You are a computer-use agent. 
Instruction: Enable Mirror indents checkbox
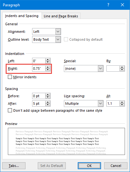(10, 77)
